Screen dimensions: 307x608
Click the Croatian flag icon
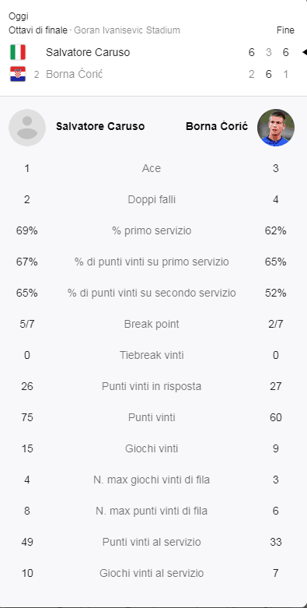click(18, 74)
